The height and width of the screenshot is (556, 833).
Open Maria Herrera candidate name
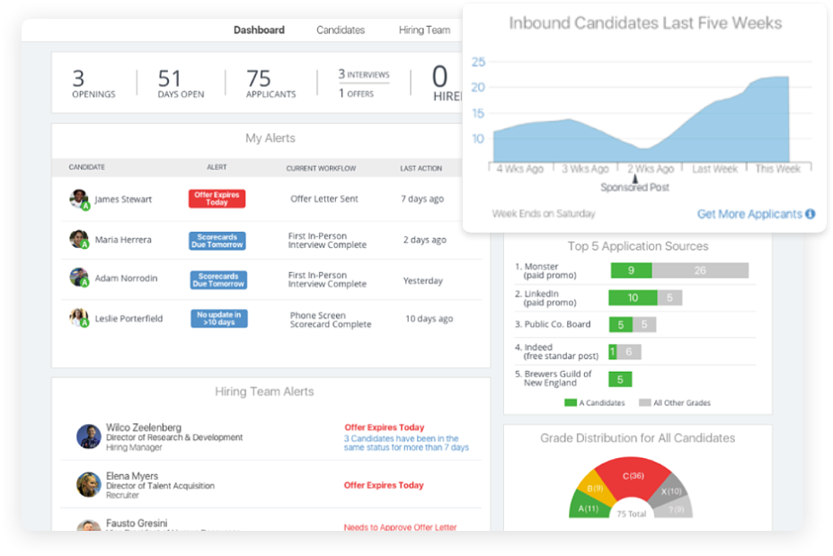pos(123,240)
